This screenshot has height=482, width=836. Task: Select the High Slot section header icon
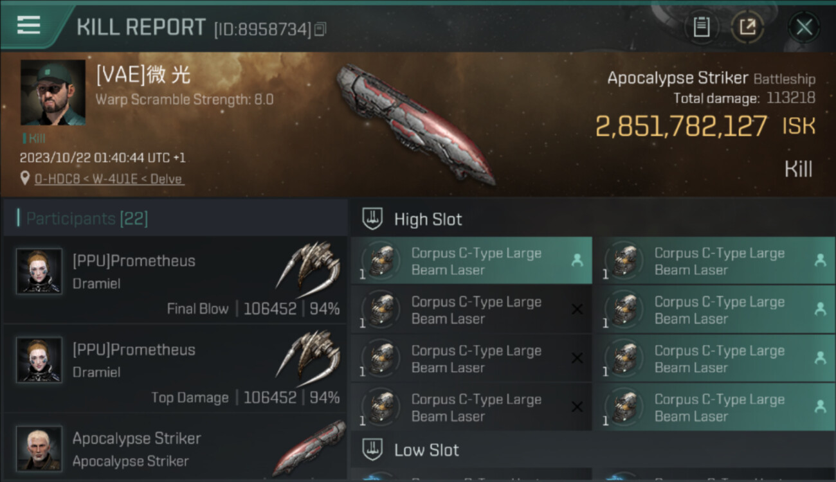pos(372,219)
